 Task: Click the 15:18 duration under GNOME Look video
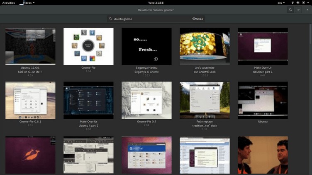coord(205,75)
